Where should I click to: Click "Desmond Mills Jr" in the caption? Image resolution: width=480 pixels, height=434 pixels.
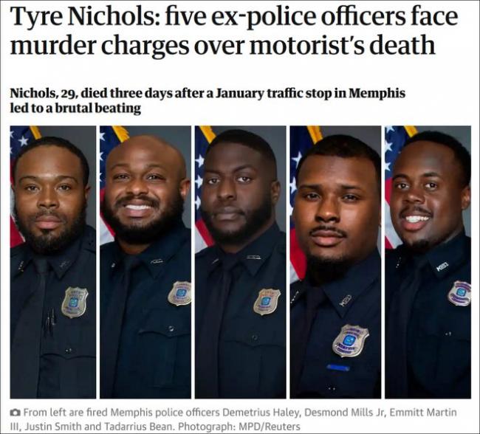coord(344,413)
